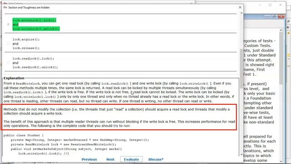Click the top icon in the right side strip

288,21
